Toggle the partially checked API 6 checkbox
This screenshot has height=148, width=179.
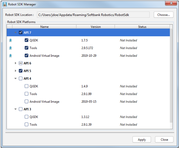(x=21, y=63)
